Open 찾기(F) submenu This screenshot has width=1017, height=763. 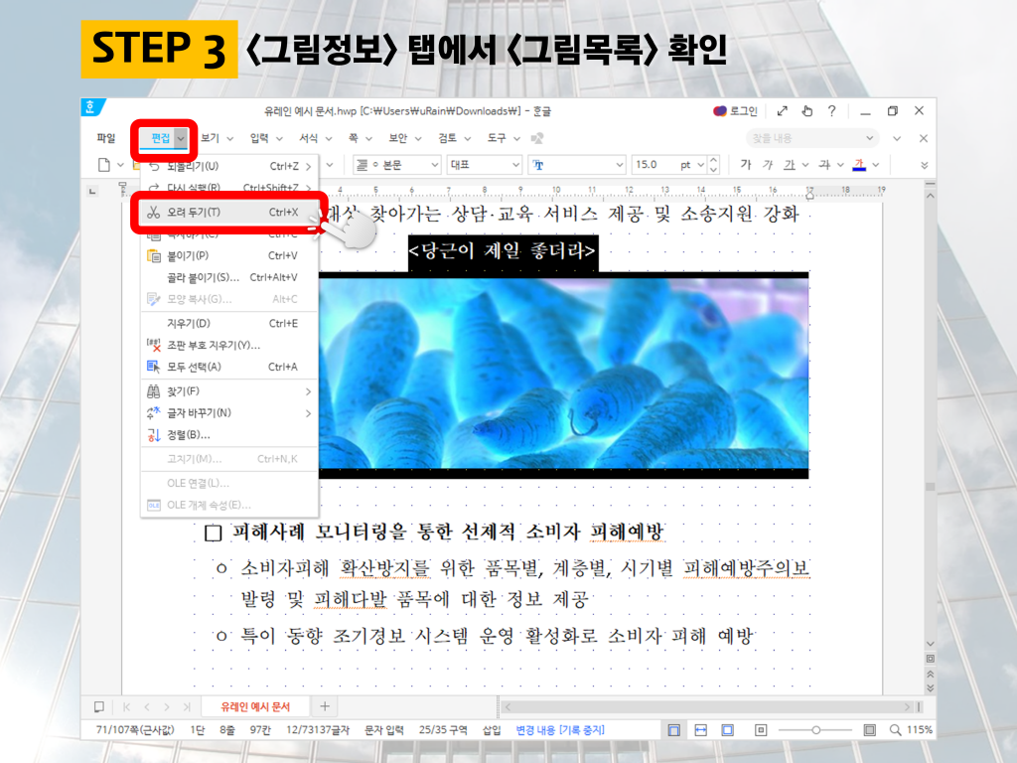pyautogui.click(x=229, y=391)
